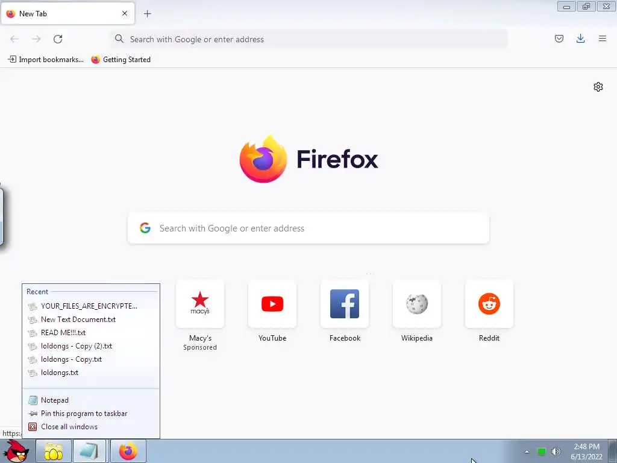Open loldongs - Copy (2).txt recent file

(91, 346)
